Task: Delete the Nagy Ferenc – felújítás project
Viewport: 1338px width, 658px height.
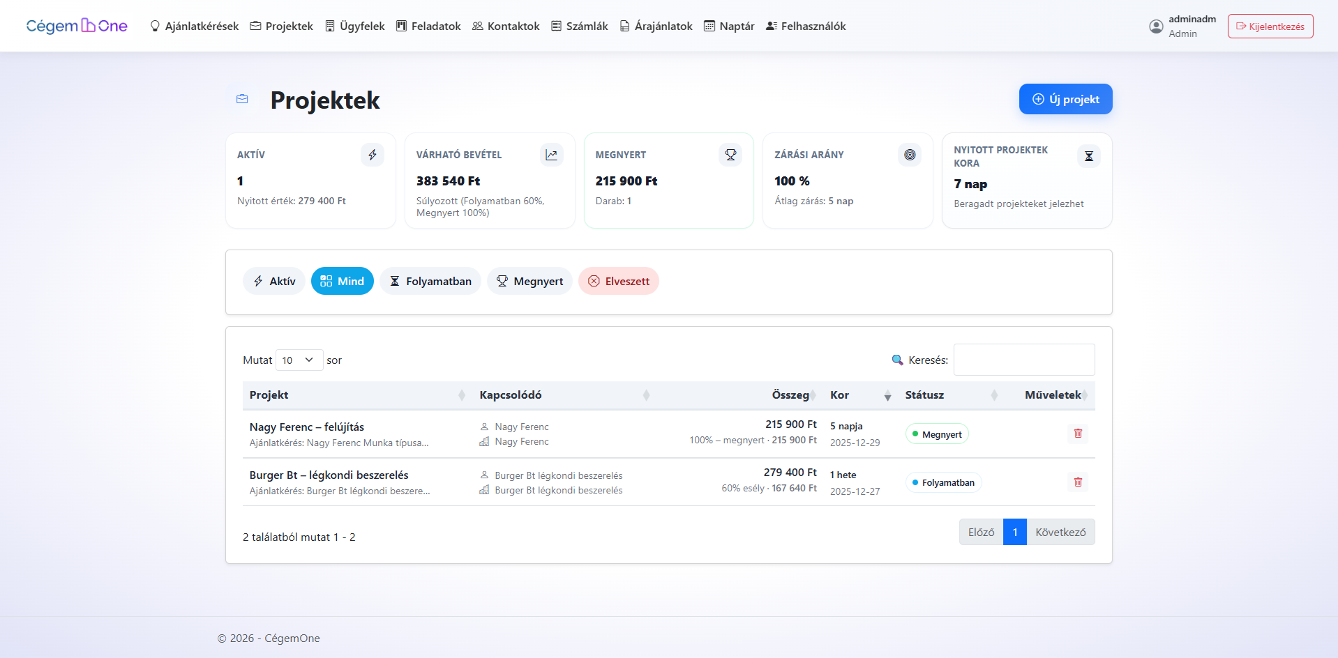Action: pyautogui.click(x=1077, y=434)
